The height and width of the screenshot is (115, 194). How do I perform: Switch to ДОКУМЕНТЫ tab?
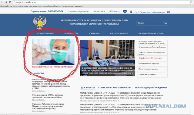pos(88,88)
